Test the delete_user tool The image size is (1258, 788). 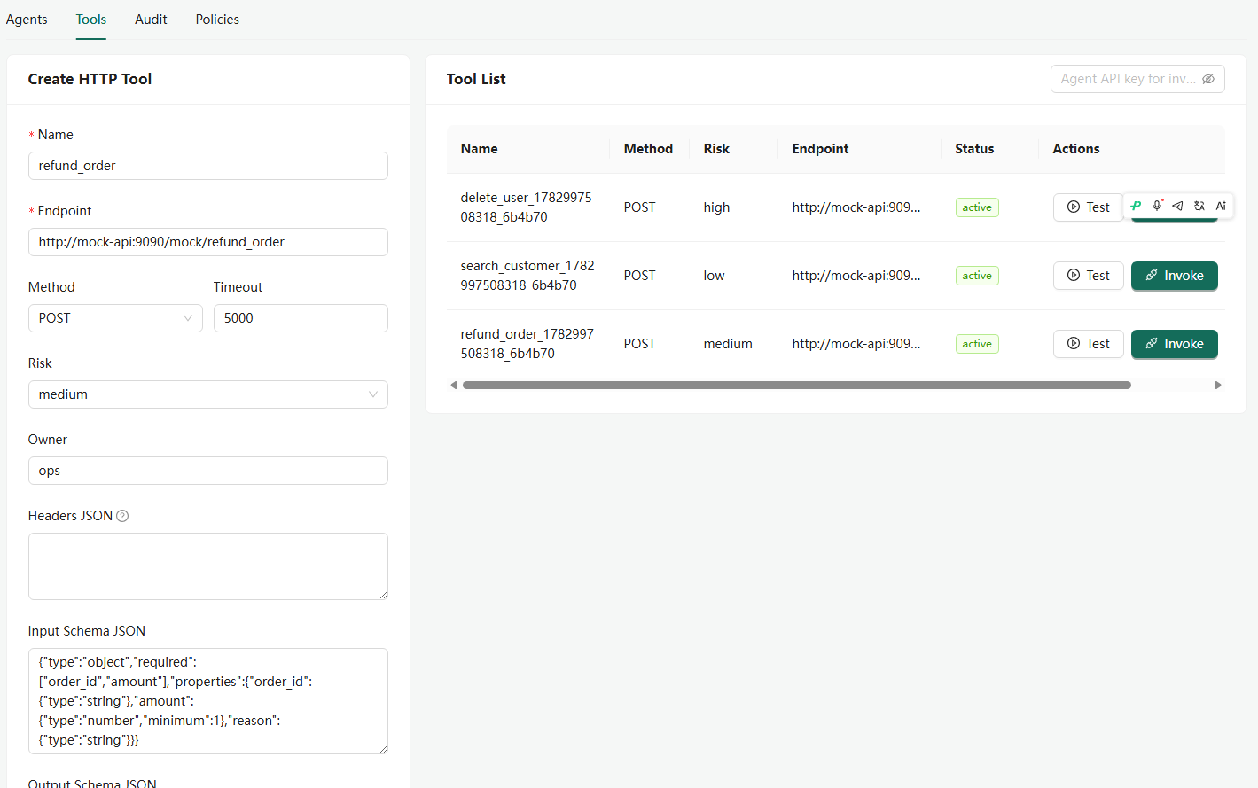[1088, 207]
